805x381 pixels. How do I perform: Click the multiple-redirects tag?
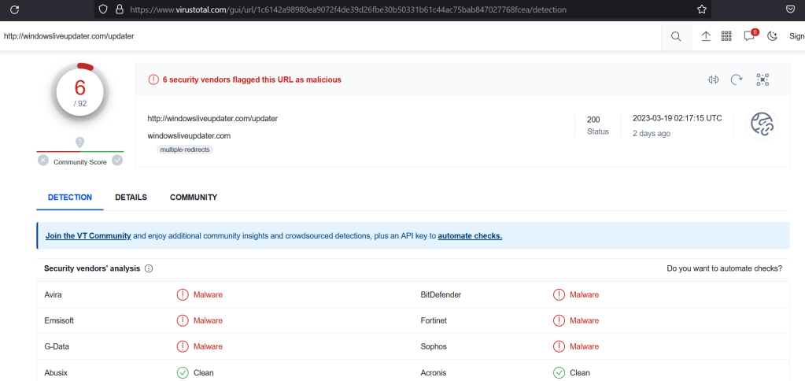(184, 149)
